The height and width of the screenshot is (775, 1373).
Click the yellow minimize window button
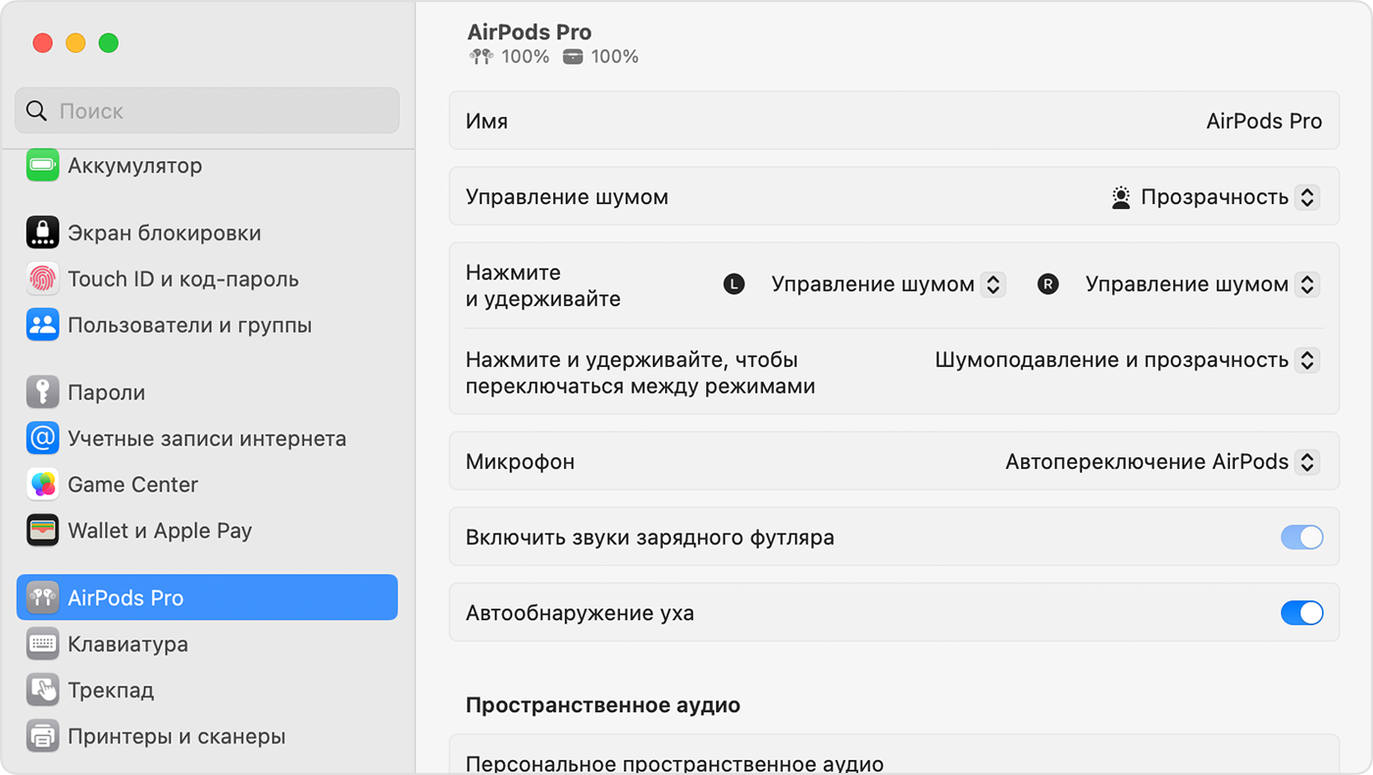pos(76,43)
